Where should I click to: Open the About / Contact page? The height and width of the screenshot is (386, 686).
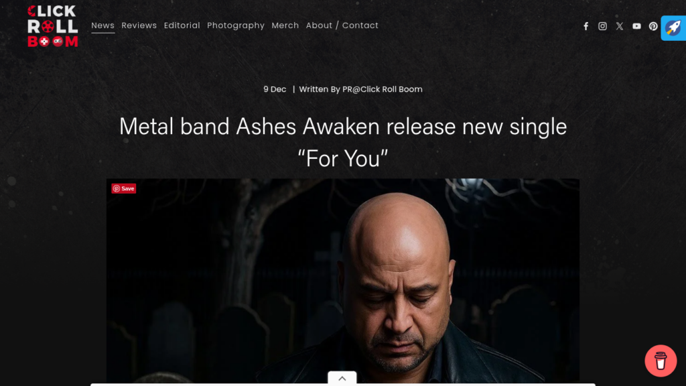[342, 25]
